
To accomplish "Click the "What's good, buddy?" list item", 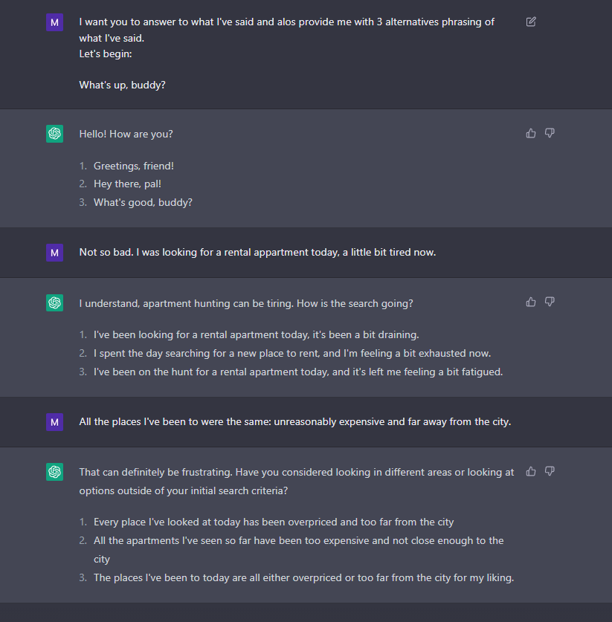I will pyautogui.click(x=143, y=202).
